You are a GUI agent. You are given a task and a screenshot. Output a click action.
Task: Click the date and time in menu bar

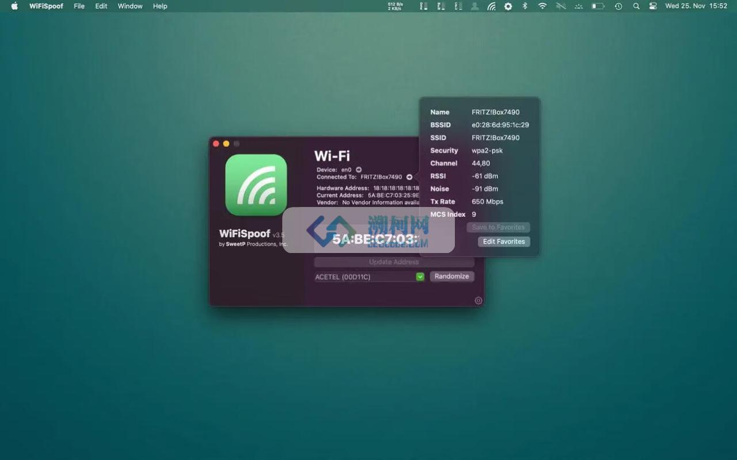point(696,6)
